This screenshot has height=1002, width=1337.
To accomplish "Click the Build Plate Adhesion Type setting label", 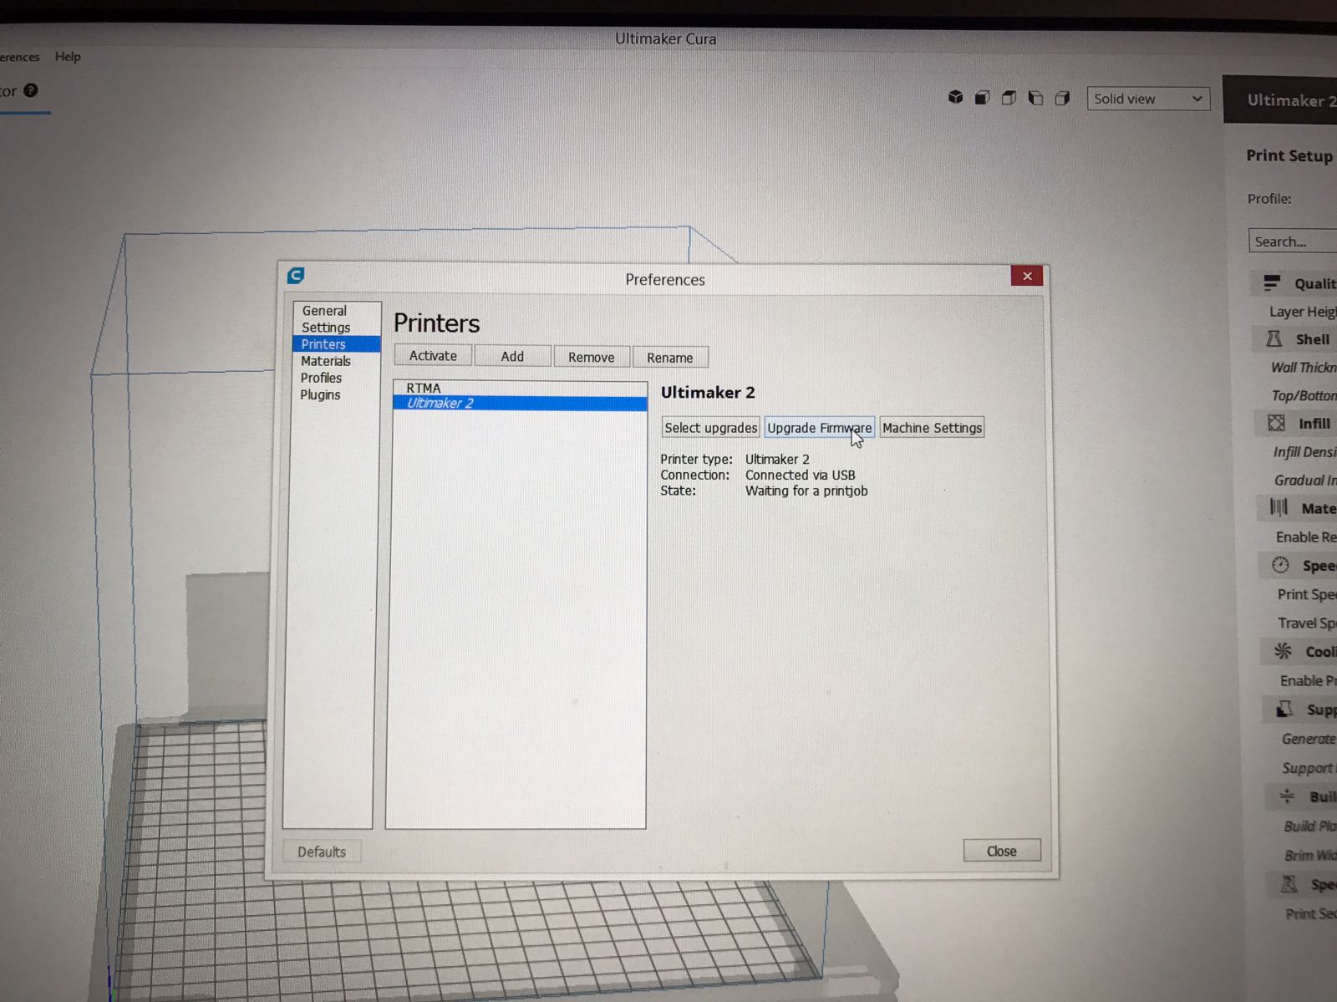I will pos(1310,826).
